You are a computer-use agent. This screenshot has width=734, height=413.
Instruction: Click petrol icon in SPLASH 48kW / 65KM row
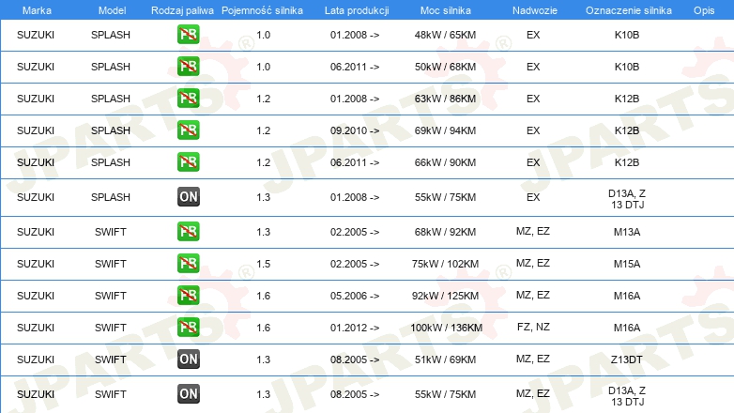pyautogui.click(x=188, y=35)
